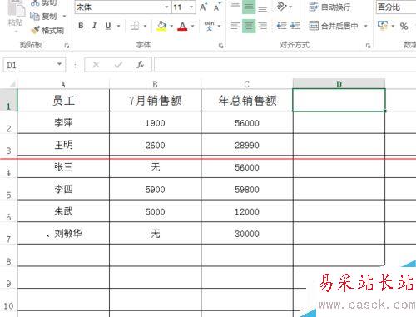Click 合并后居中 merge and center

click(334, 26)
